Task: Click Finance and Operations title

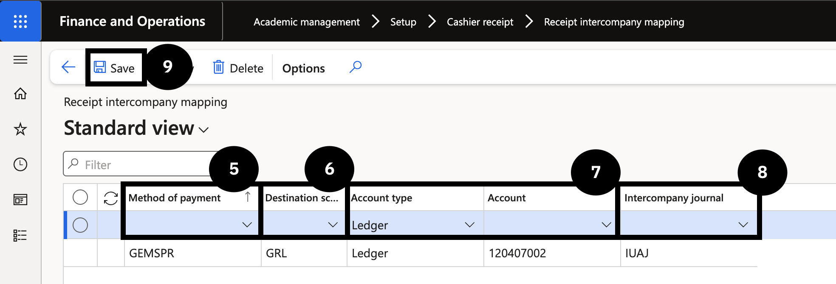Action: tap(132, 21)
